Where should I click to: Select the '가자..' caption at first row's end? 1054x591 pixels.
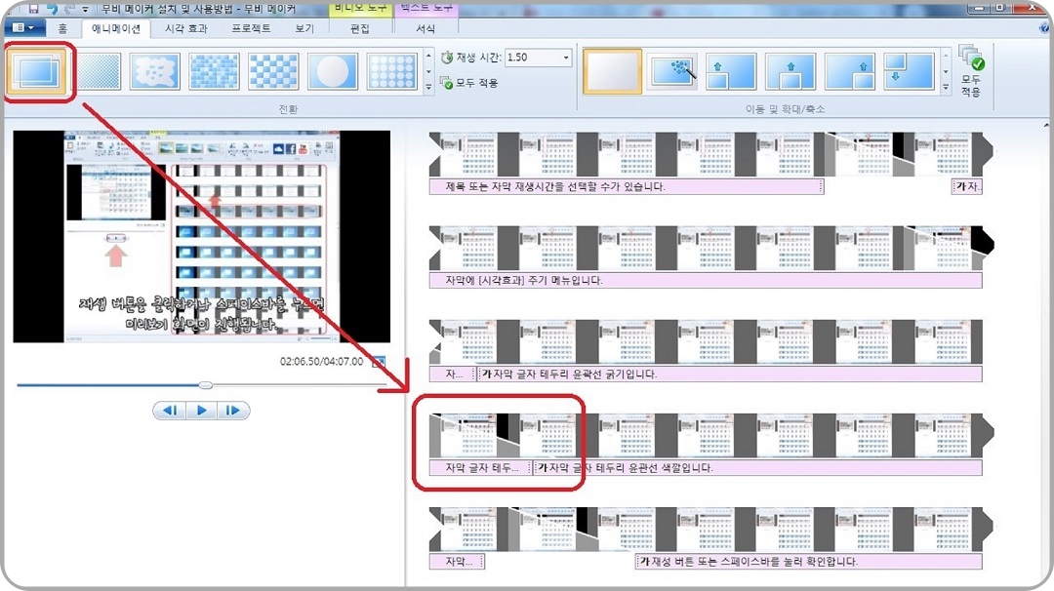click(x=967, y=186)
